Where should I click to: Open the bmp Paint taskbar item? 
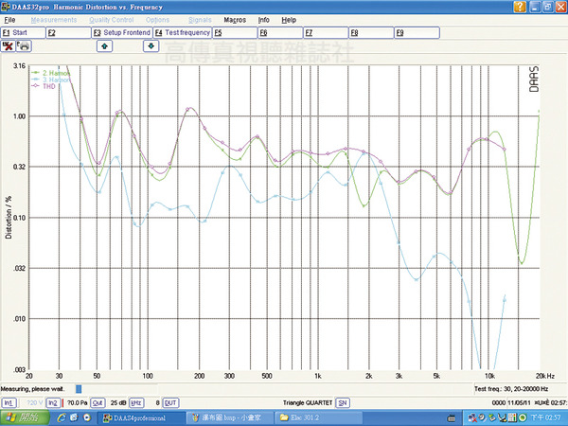(230, 418)
